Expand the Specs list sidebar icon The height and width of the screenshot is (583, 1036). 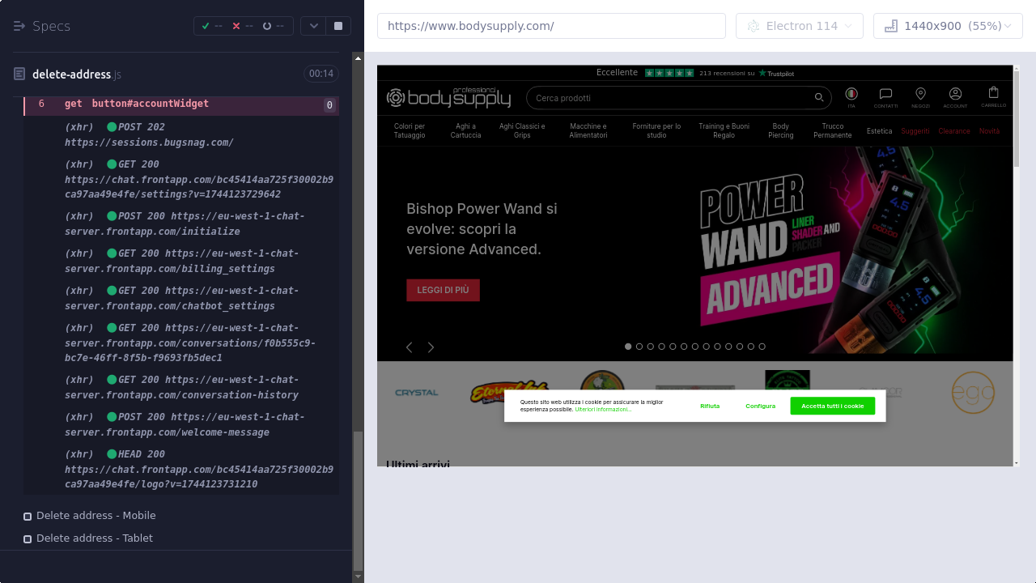19,26
